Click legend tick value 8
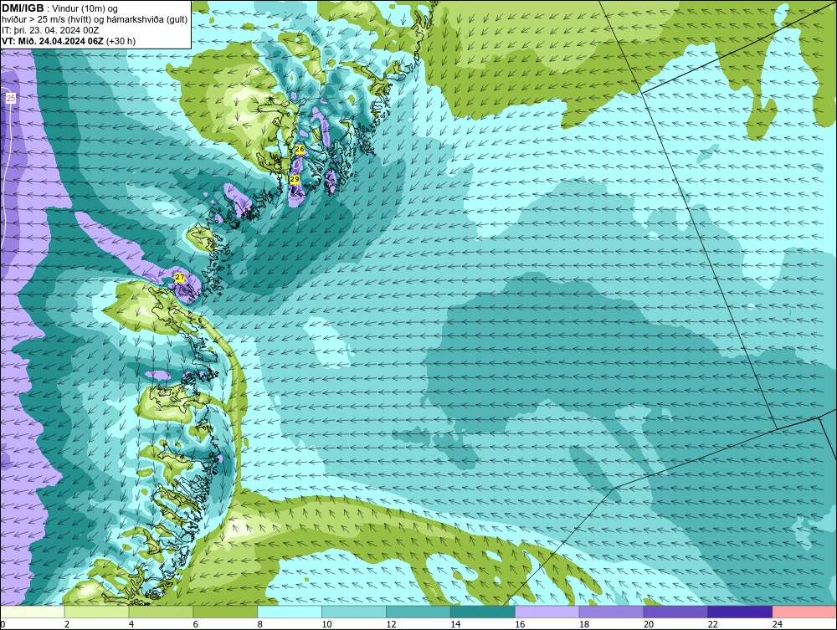The height and width of the screenshot is (630, 837). (x=260, y=624)
